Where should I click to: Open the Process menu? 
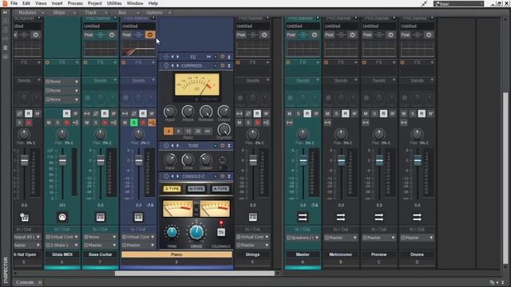pos(75,3)
